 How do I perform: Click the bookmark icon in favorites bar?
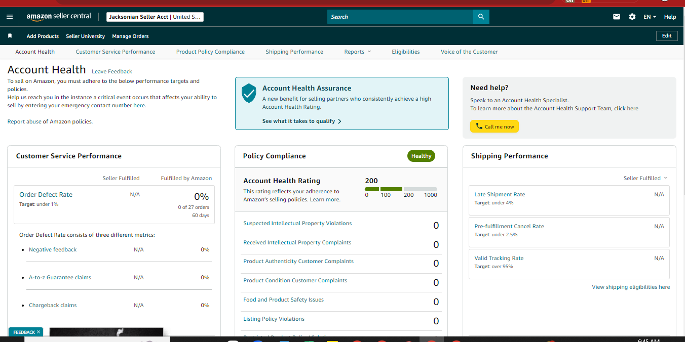[x=10, y=36]
